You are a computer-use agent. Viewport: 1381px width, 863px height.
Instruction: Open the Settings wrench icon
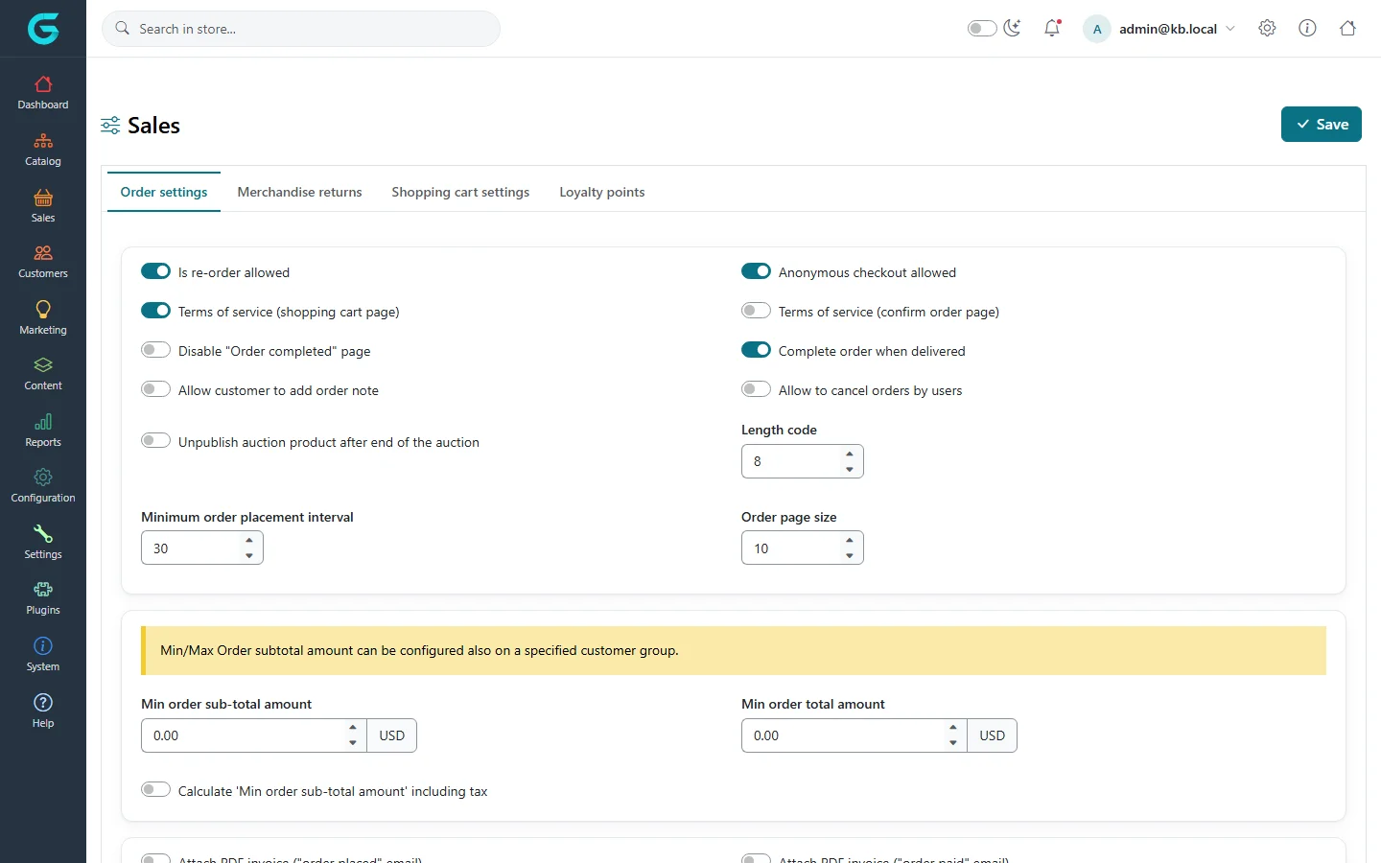tap(43, 534)
